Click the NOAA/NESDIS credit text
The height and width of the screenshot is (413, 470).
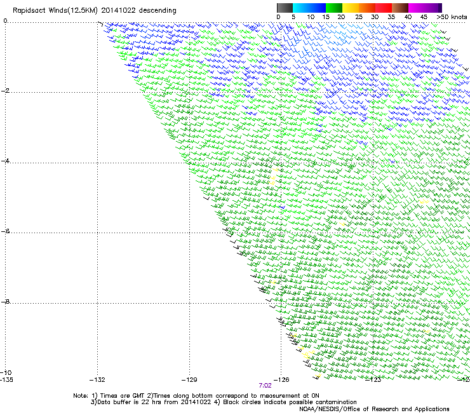tap(374, 409)
